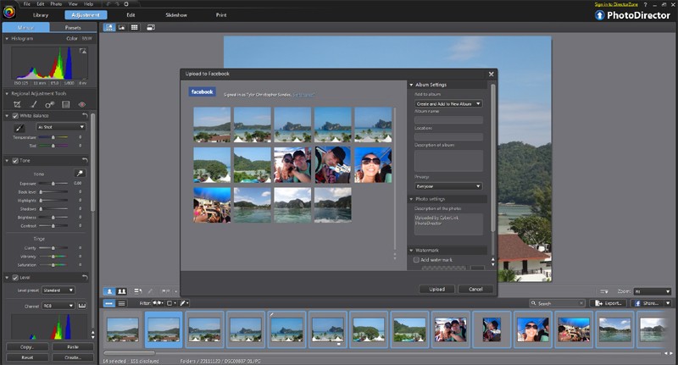The width and height of the screenshot is (678, 365).
Task: Switch histogram to B&W mode
Action: 87,38
